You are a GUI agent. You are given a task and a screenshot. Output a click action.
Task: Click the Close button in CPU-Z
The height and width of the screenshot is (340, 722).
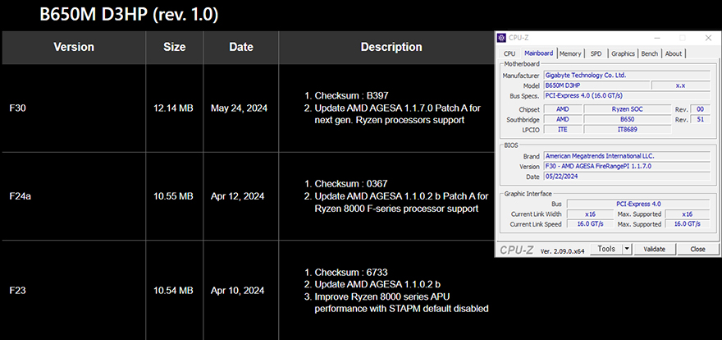click(697, 249)
